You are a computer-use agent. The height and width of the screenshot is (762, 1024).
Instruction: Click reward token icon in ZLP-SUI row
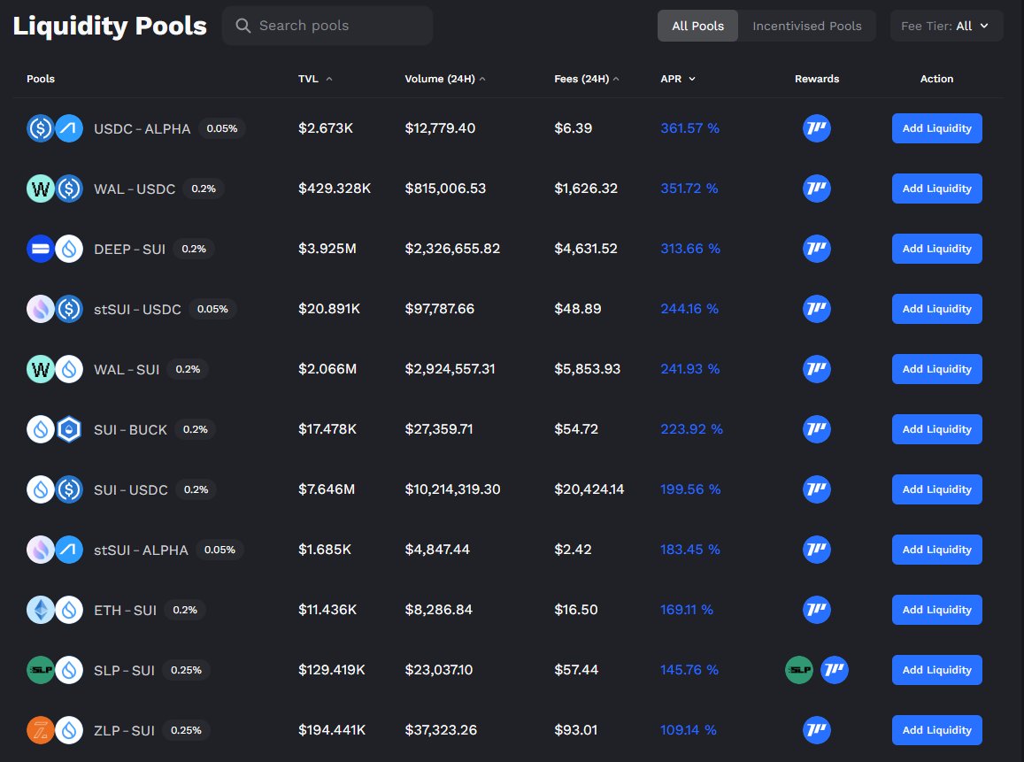pos(816,730)
